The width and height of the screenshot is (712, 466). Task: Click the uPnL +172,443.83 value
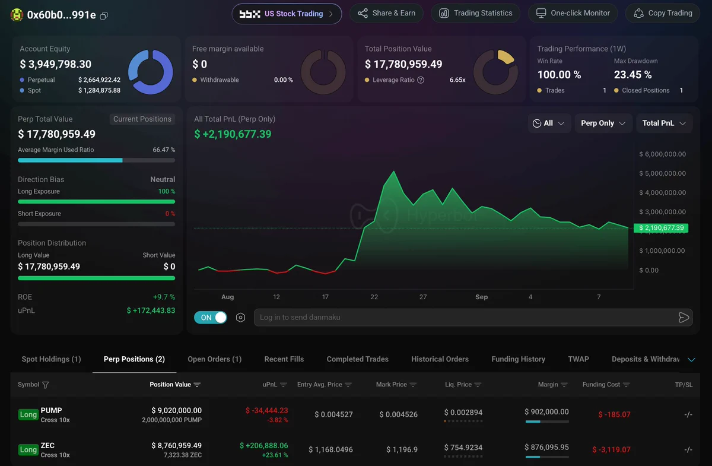coord(151,310)
